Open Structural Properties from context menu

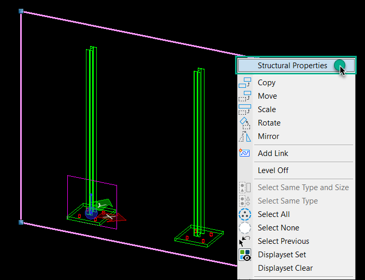tap(296, 65)
